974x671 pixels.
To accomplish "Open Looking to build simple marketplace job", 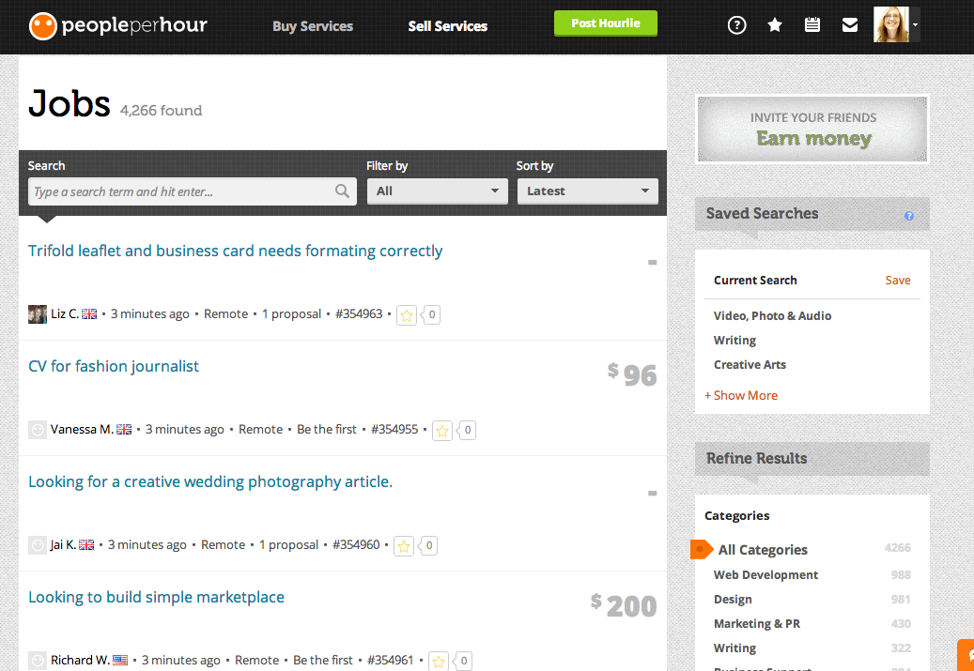I will [x=157, y=597].
